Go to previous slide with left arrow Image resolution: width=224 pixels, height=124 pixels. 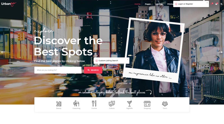click(x=3, y=52)
